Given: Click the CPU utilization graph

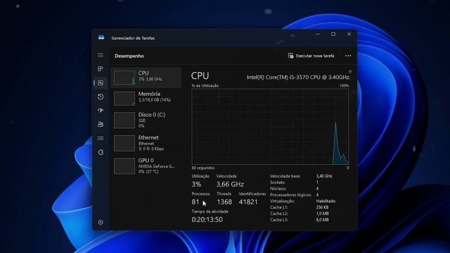Looking at the screenshot, I should click(270, 127).
